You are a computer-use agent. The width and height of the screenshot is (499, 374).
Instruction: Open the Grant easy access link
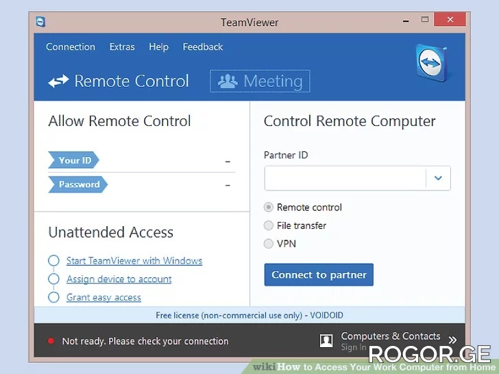[104, 297]
